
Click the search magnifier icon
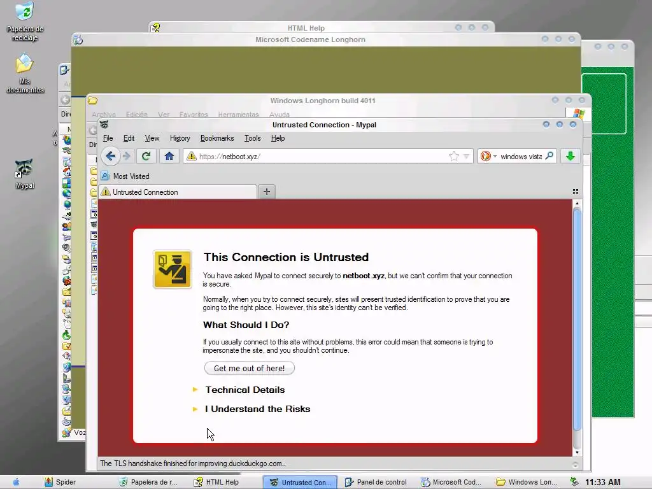point(549,156)
